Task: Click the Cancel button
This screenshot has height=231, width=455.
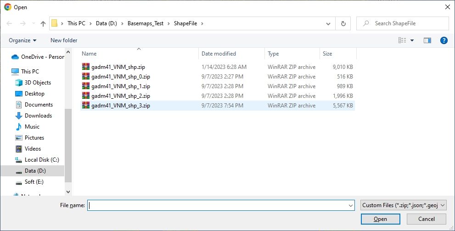Action: tap(426, 219)
